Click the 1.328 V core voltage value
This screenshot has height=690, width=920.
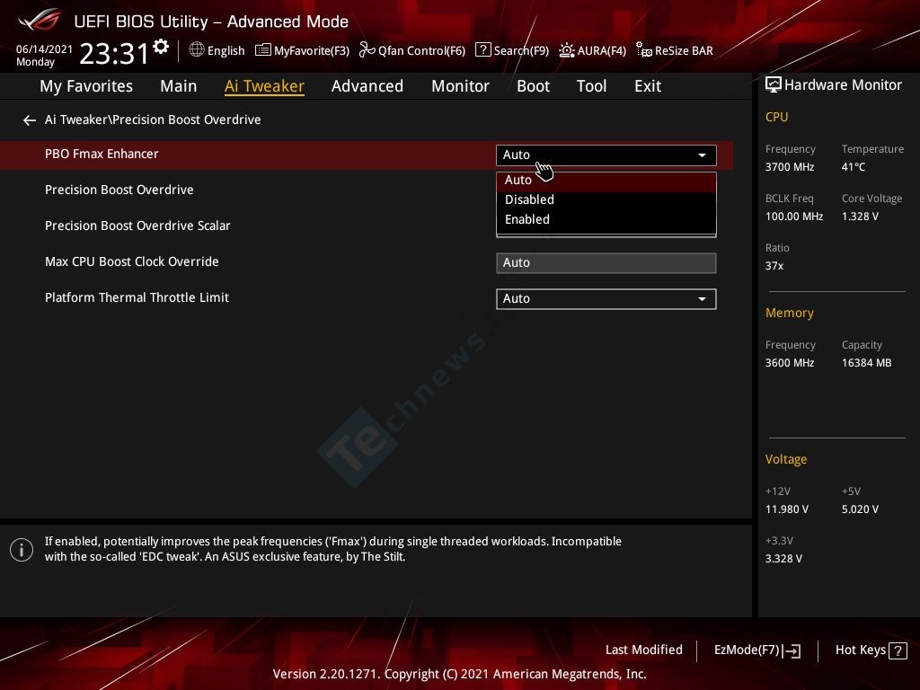click(x=860, y=217)
